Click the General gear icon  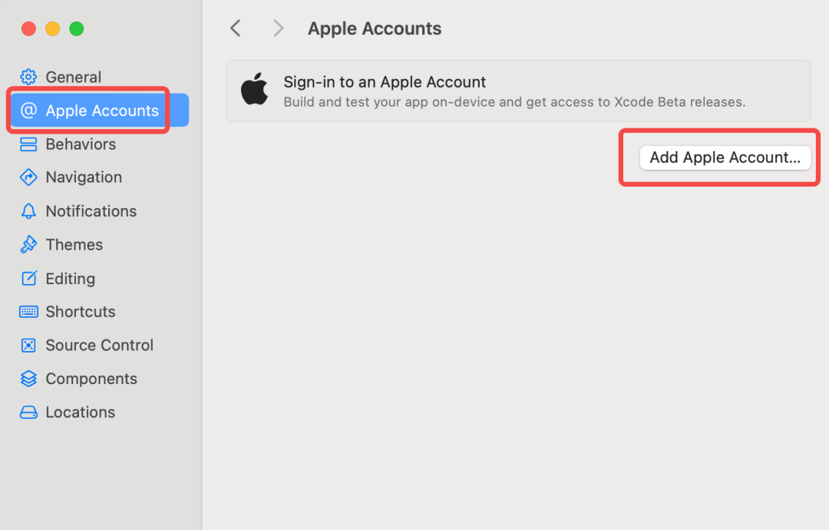pyautogui.click(x=28, y=78)
